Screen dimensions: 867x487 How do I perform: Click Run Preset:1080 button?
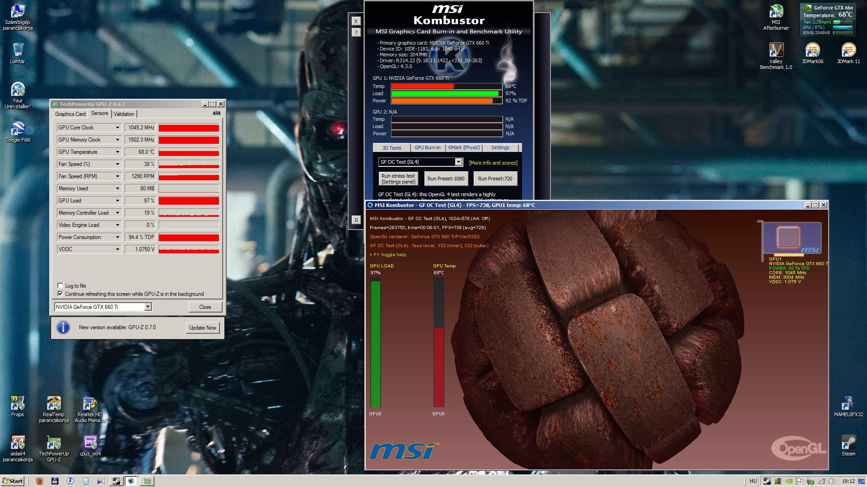coord(446,179)
